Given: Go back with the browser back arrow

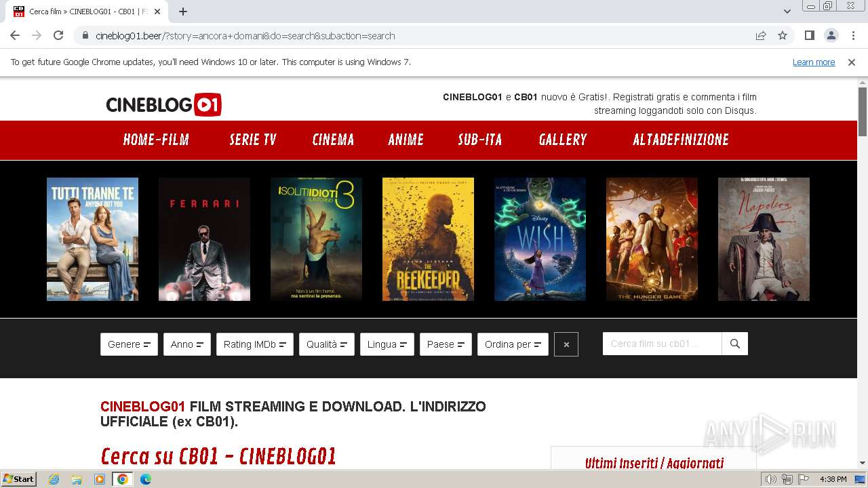Looking at the screenshot, I should pos(15,35).
